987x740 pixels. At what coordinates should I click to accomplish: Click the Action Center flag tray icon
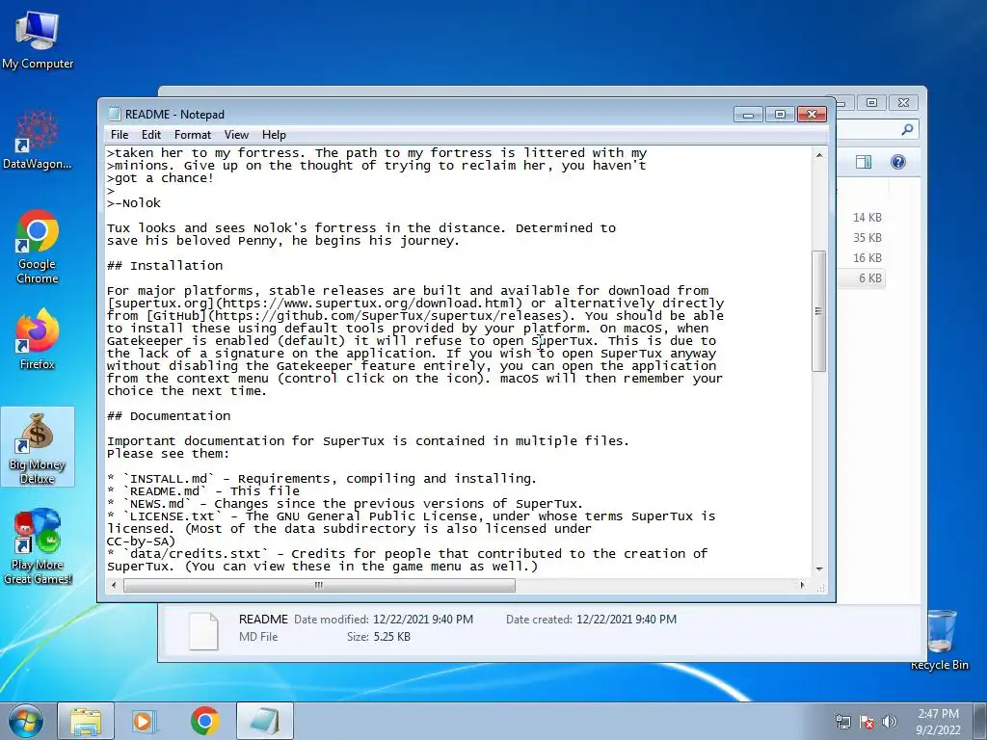pyautogui.click(x=867, y=723)
